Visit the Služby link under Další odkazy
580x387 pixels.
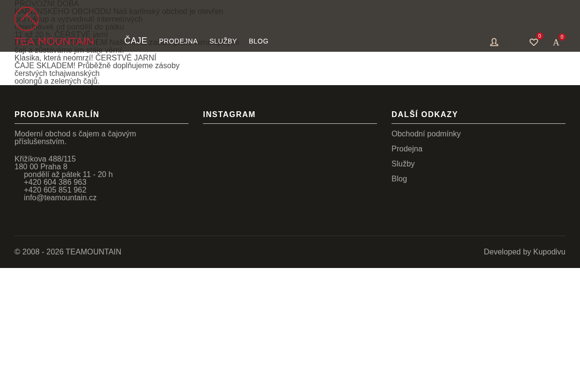(x=403, y=164)
